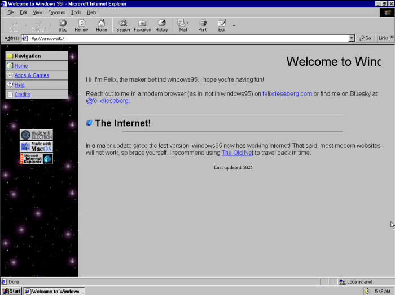
Task: Open the @felixrieseberg Bluesky link
Action: [x=107, y=101]
